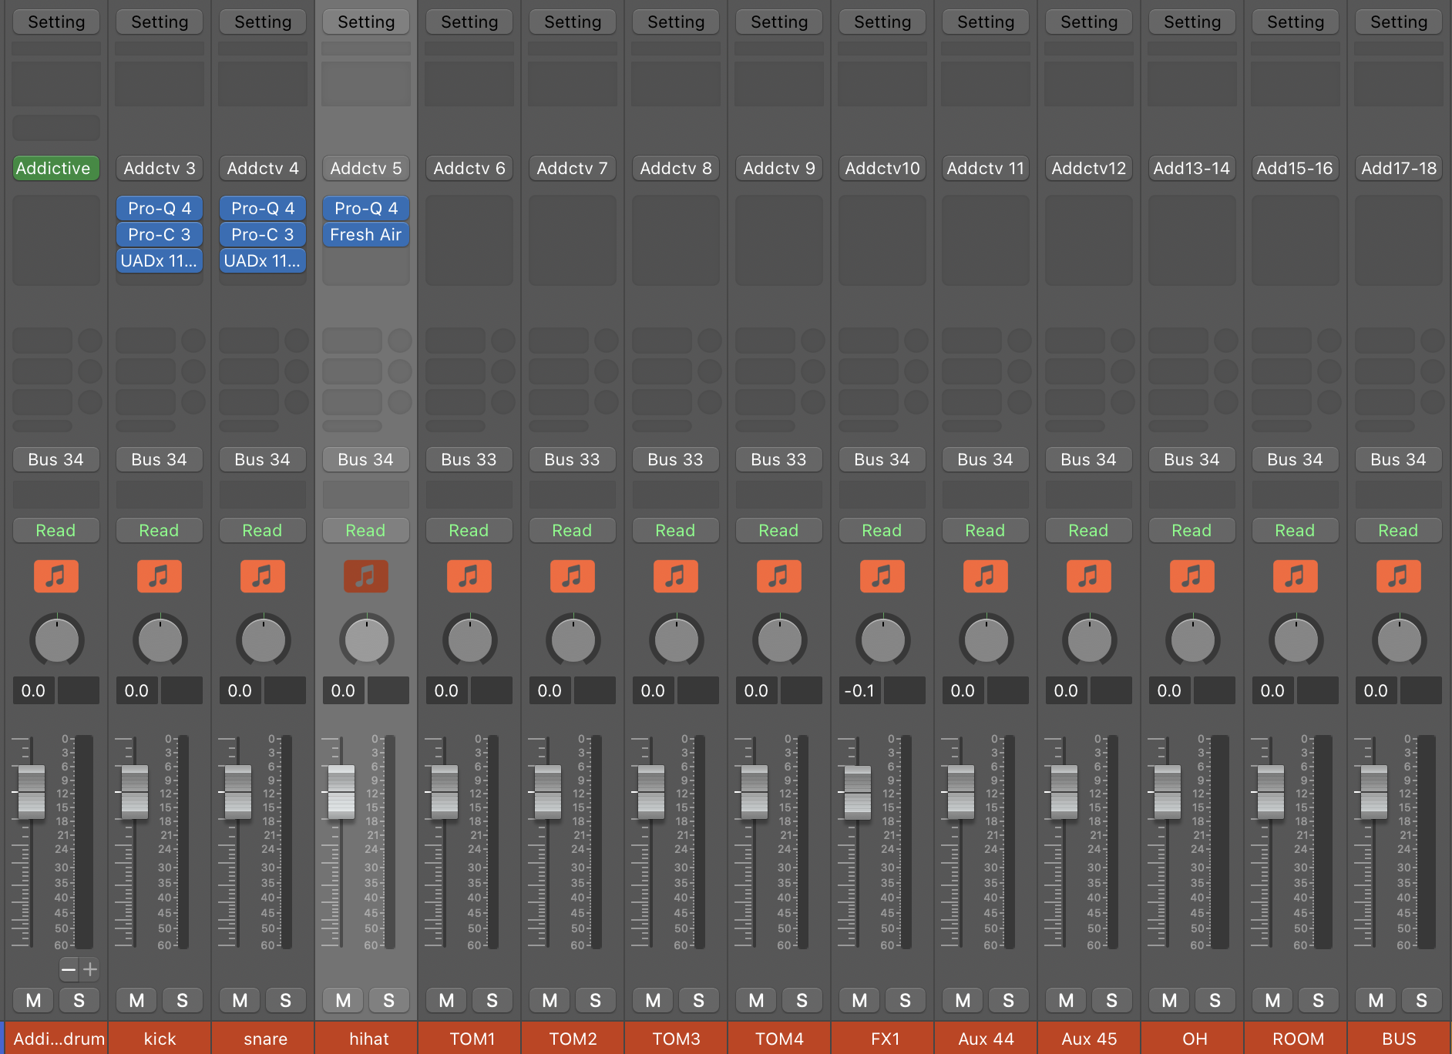This screenshot has width=1452, height=1054.
Task: Solo the BUS channel
Action: click(1421, 1000)
